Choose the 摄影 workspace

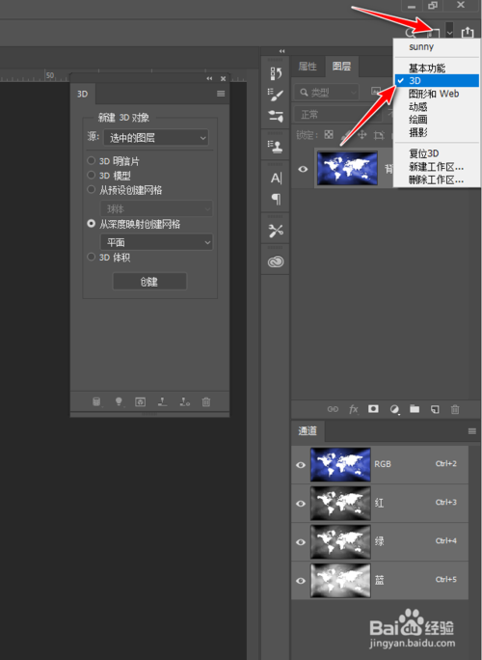pos(437,132)
